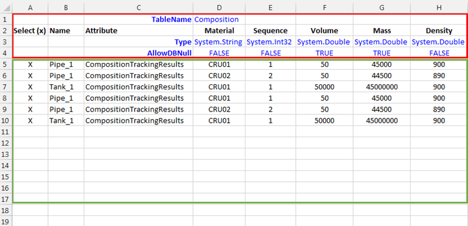The width and height of the screenshot is (468, 226).
Task: Click the X mark in row 6
Action: [30, 76]
